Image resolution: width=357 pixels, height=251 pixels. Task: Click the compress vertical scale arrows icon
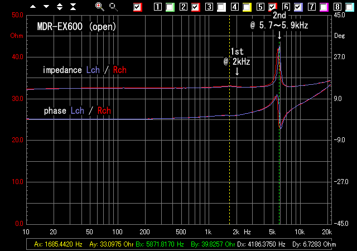pyautogui.click(x=73, y=7)
